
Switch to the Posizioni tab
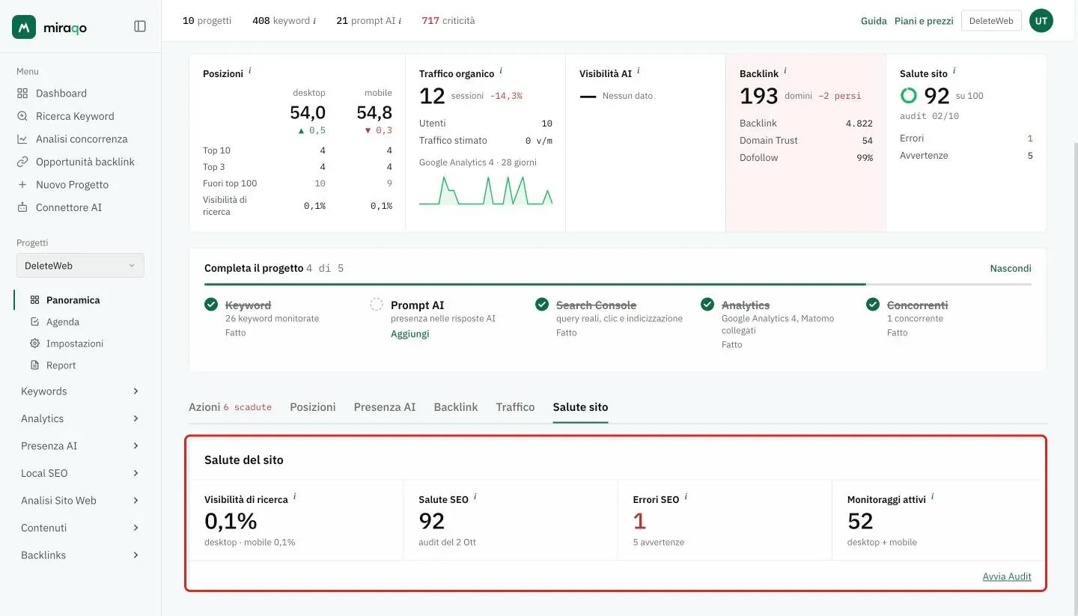tap(313, 407)
